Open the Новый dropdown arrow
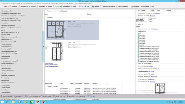Screen dimensions: 185x104 click(8, 6)
